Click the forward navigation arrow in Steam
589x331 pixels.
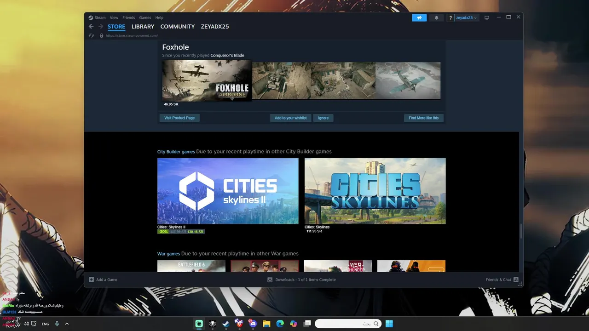click(101, 27)
